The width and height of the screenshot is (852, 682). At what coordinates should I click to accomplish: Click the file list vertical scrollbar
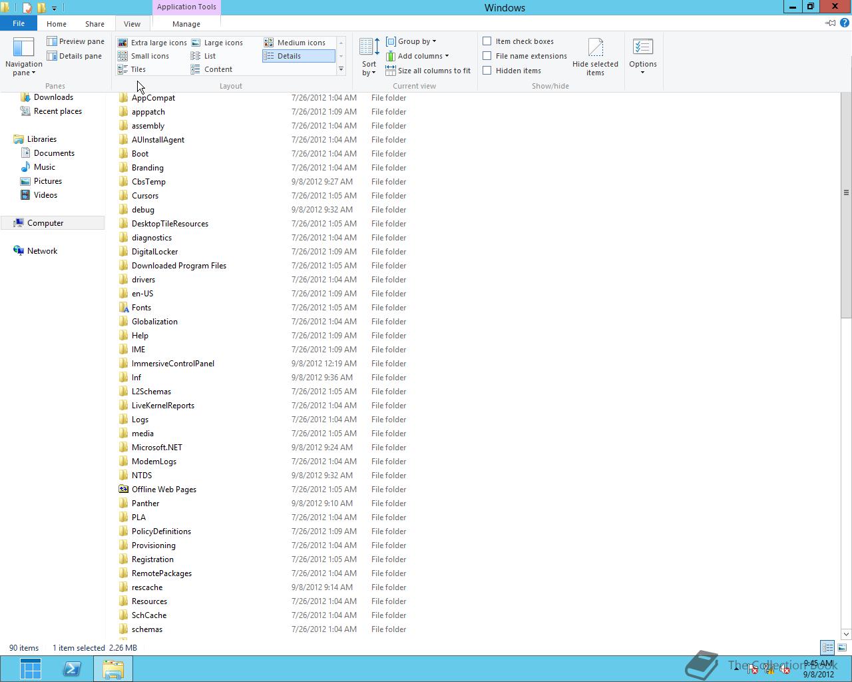(846, 206)
